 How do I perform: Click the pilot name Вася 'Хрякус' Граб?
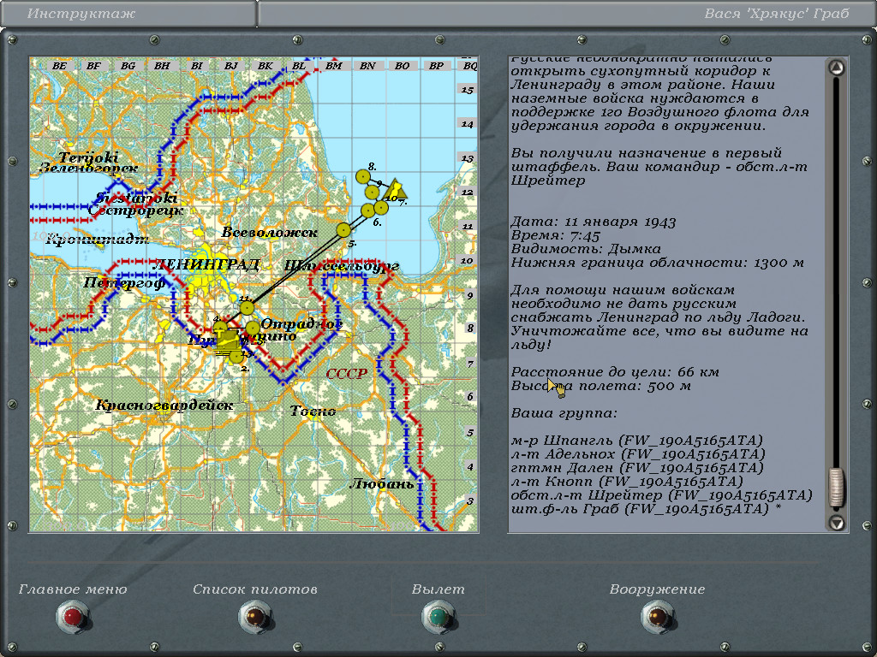(776, 14)
